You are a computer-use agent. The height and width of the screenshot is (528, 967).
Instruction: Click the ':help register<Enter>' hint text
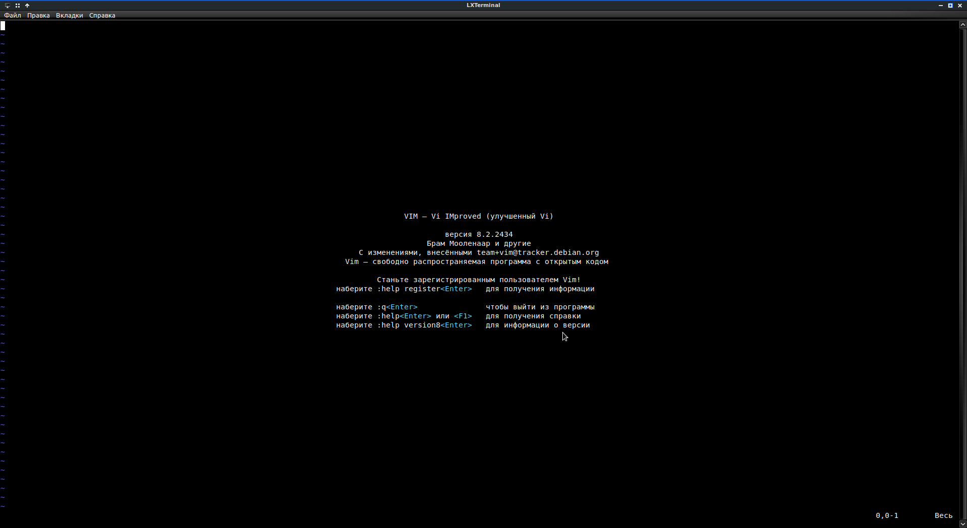(x=424, y=289)
